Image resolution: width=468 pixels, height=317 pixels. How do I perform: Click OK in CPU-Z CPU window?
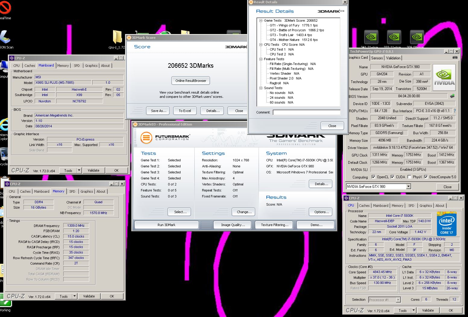pyautogui.click(x=451, y=310)
